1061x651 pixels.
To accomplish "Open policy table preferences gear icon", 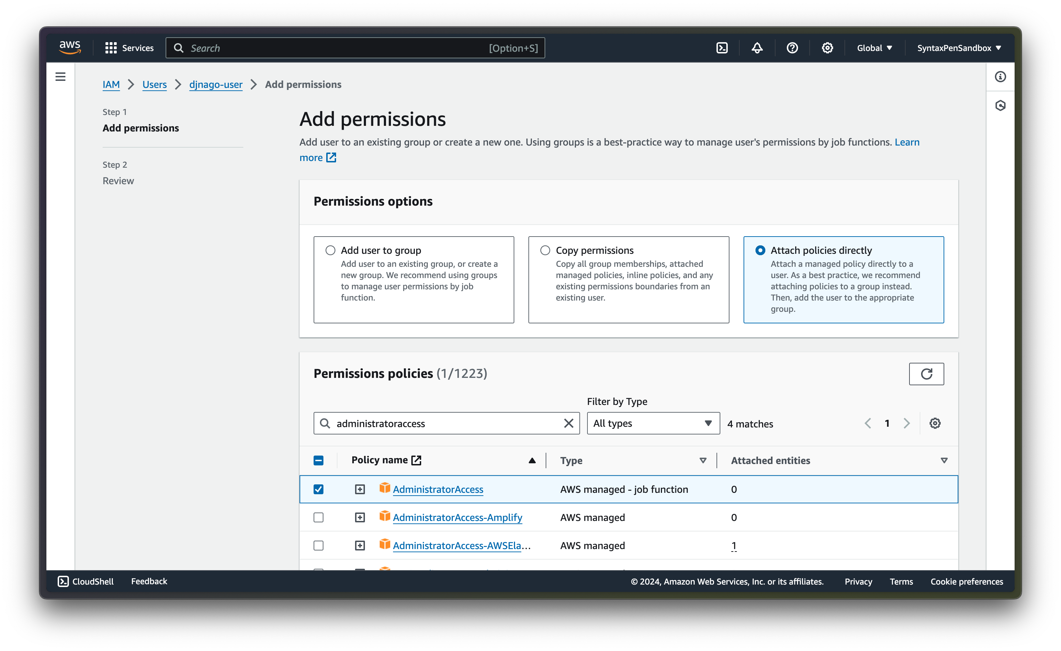I will (934, 423).
